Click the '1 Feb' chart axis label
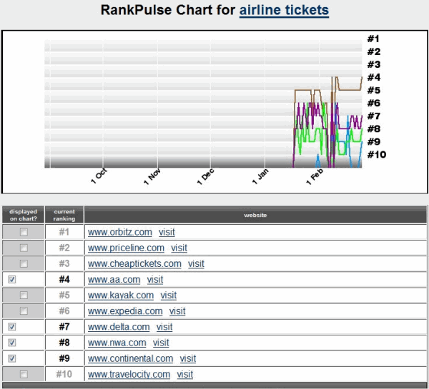This screenshot has width=429, height=389. pos(315,177)
